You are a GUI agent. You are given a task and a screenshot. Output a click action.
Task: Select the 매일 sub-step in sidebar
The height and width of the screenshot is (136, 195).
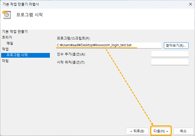coord(10,43)
